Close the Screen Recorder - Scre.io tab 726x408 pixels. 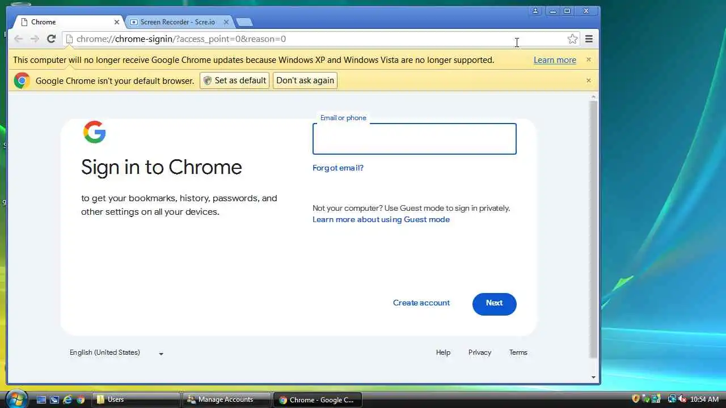[x=226, y=22]
